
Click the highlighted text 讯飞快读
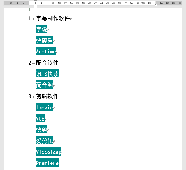(x=47, y=73)
